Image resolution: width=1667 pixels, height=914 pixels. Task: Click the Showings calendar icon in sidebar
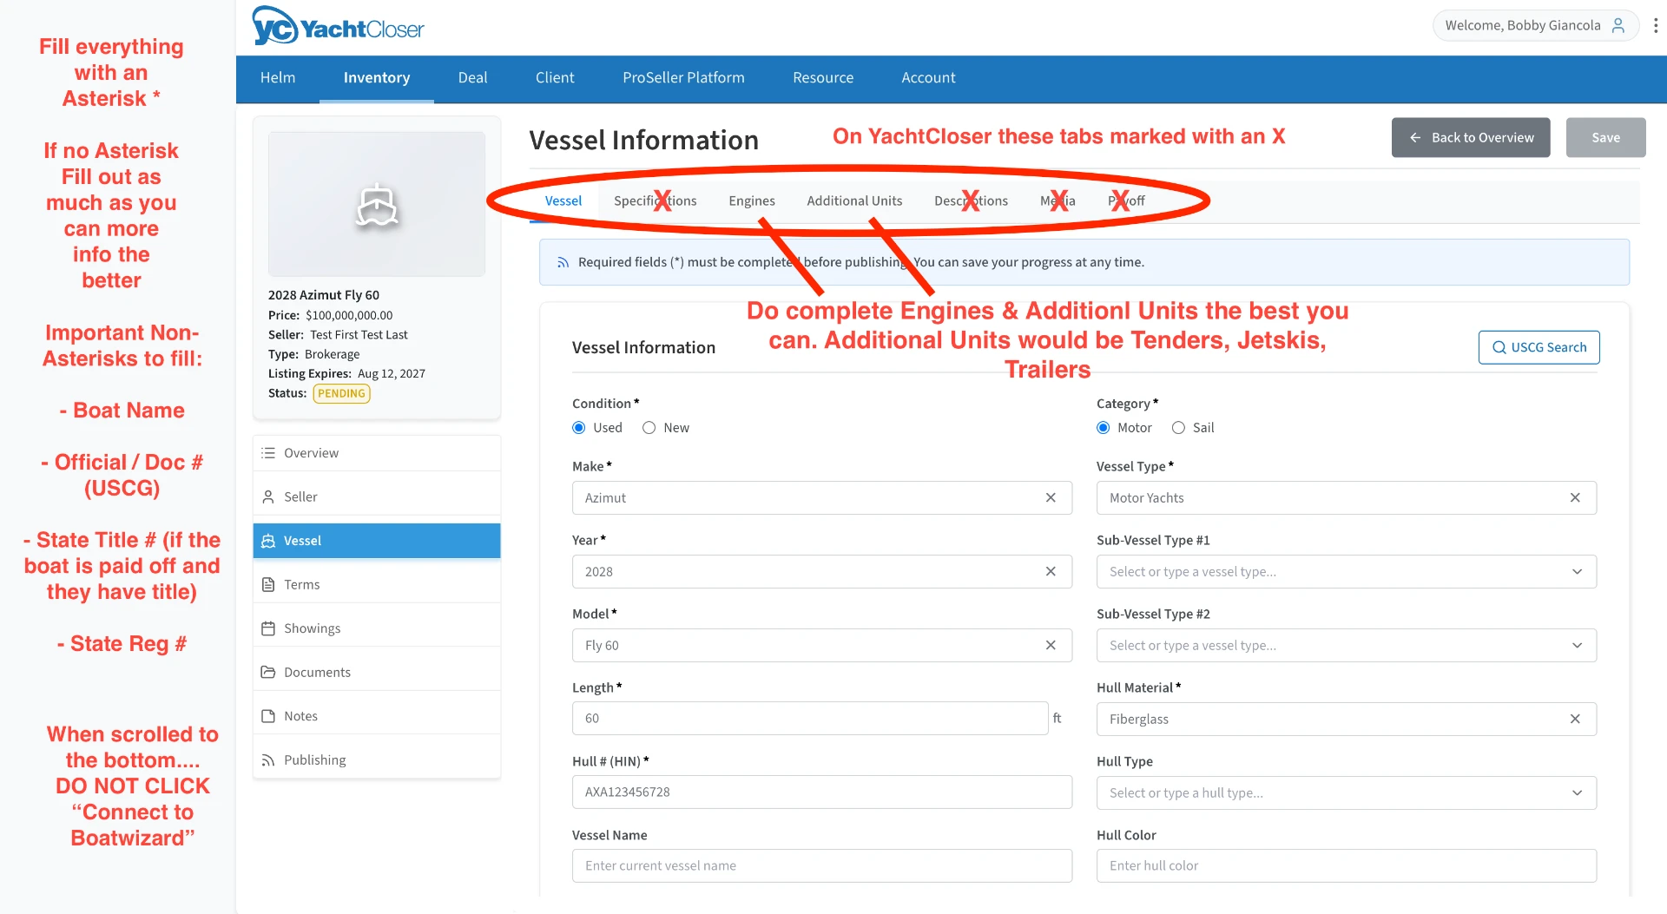(268, 628)
